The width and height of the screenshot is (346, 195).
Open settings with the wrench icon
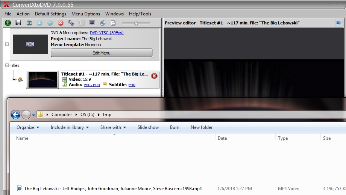71,23
